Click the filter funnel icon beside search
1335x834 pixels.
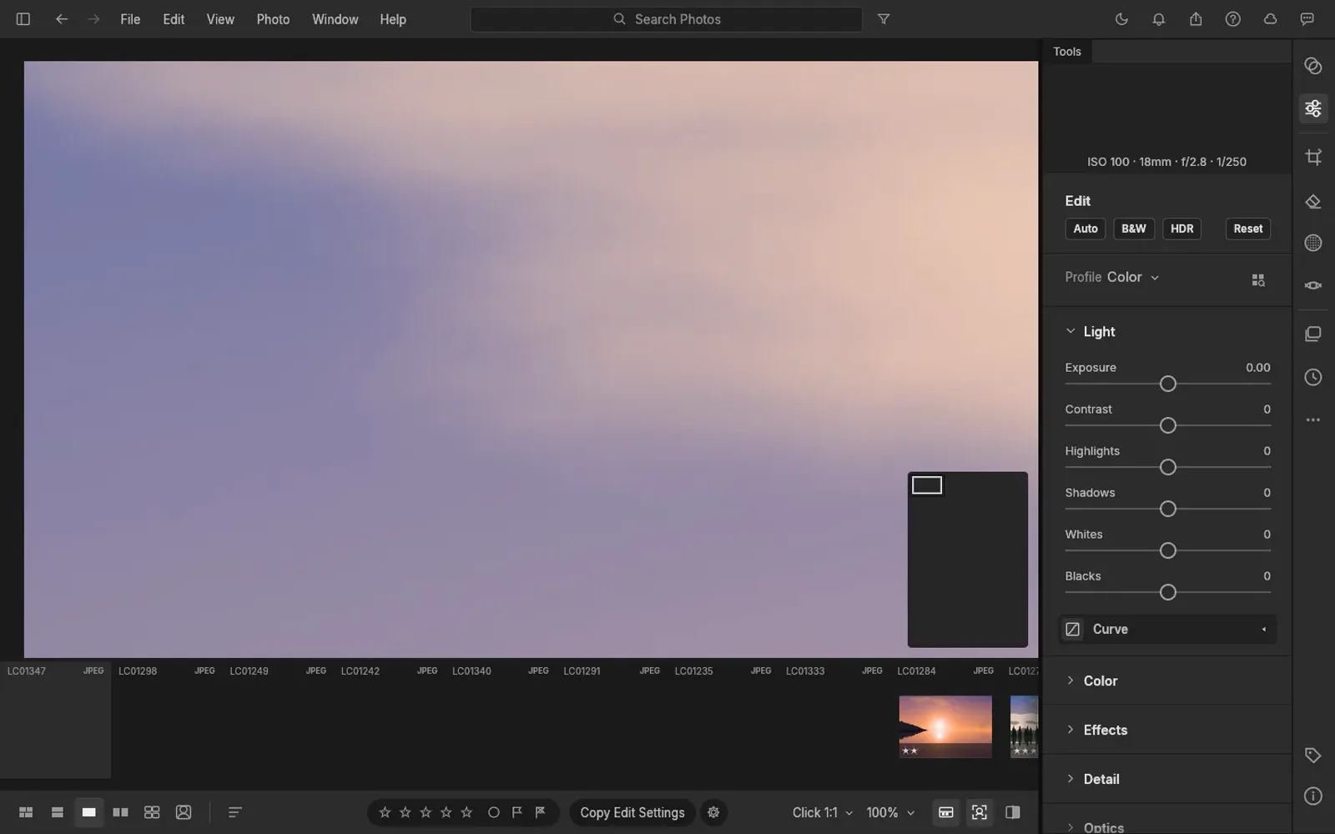pyautogui.click(x=884, y=19)
